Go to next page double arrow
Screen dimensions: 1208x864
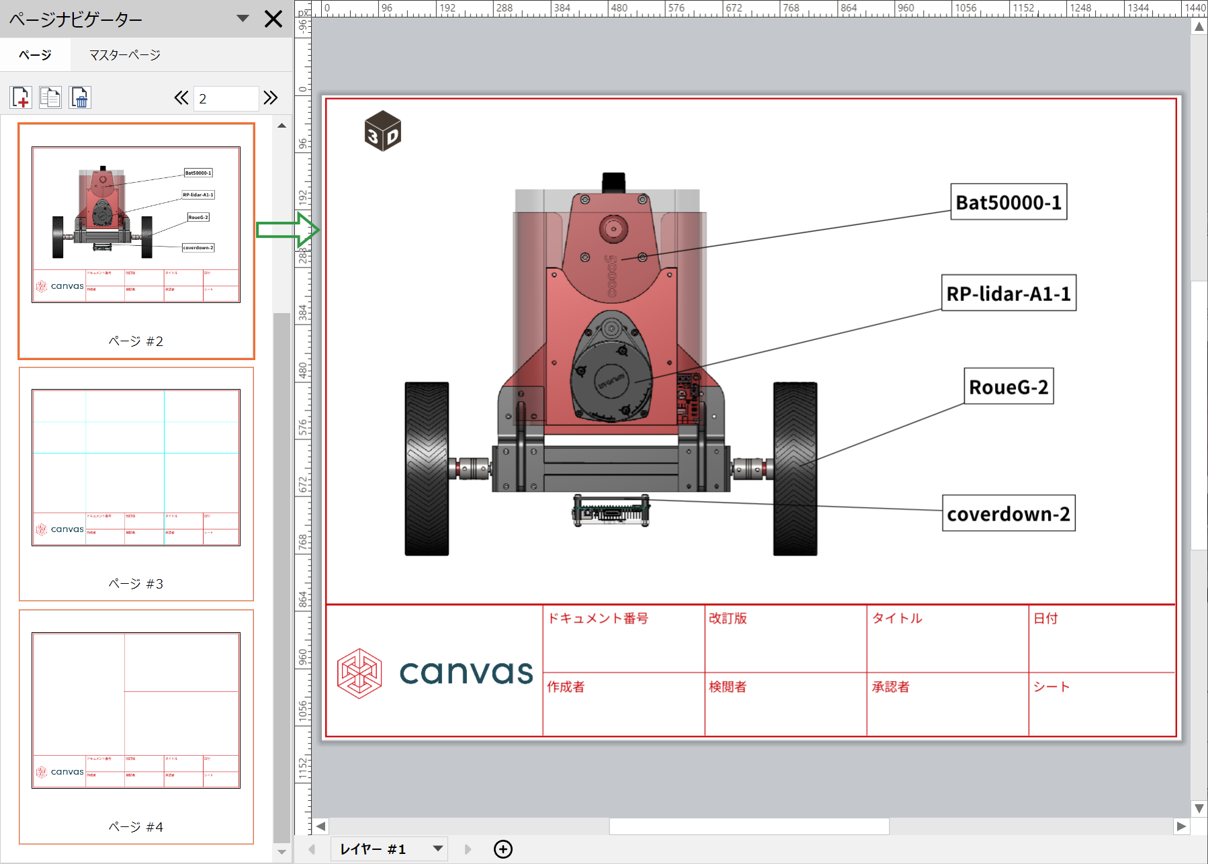[271, 98]
